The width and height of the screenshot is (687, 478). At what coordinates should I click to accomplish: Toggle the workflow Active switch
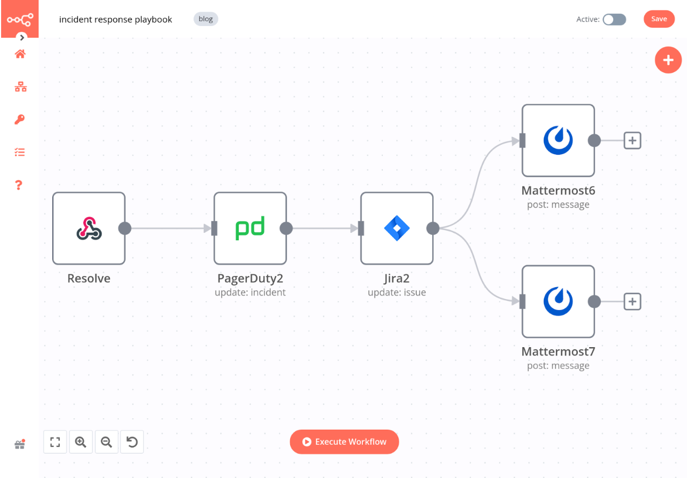tap(614, 19)
